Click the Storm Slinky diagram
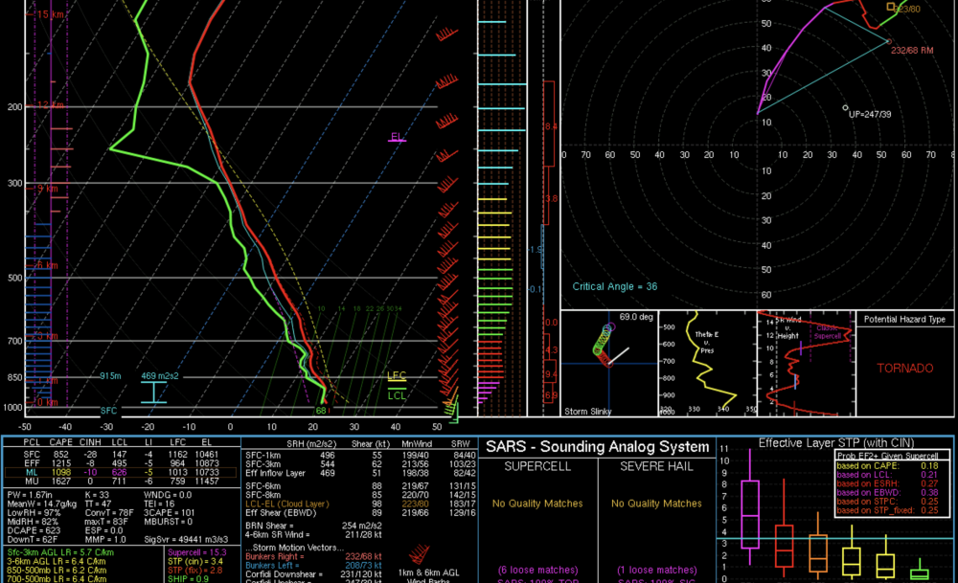 pyautogui.click(x=607, y=364)
